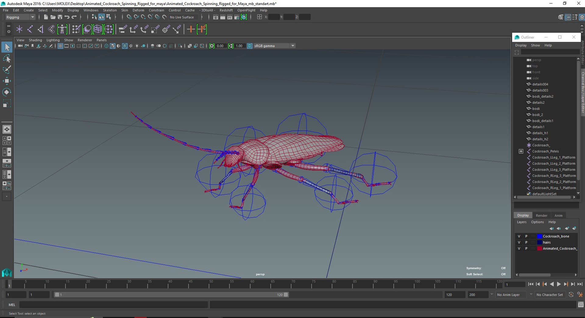Image resolution: width=585 pixels, height=318 pixels.
Task: Activate the Move tool
Action: pyautogui.click(x=7, y=81)
